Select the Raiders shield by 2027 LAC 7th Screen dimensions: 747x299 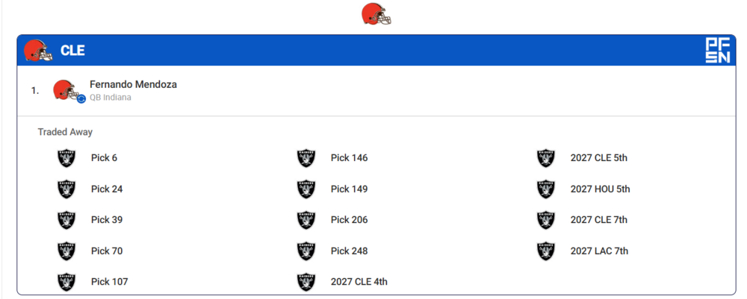coord(546,251)
